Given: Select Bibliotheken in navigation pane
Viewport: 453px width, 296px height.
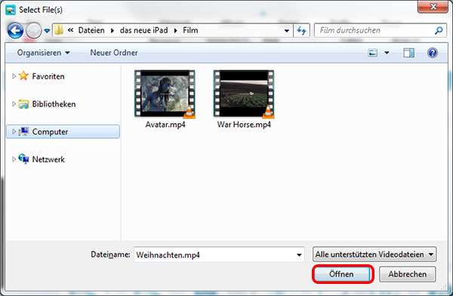Looking at the screenshot, I should 54,104.
